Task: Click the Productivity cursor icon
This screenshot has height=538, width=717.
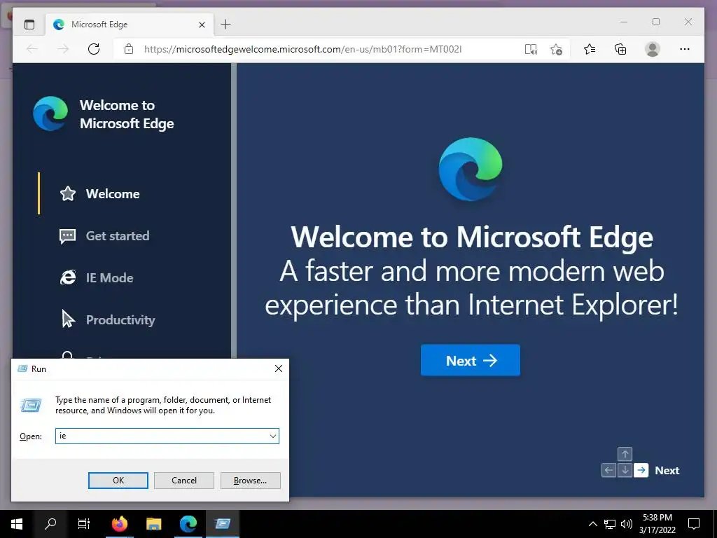Action: 68,319
